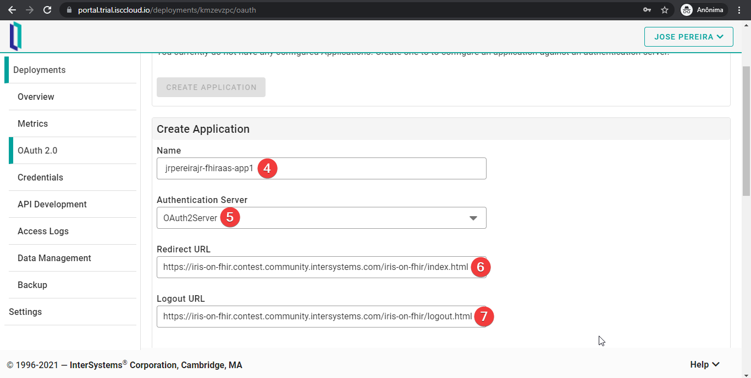The image size is (751, 378).
Task: Go to API Development
Action: (73, 204)
